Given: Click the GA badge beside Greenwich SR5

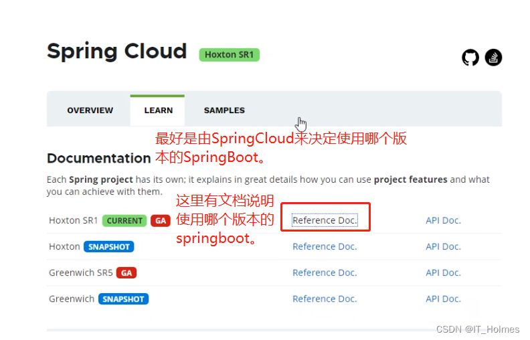Looking at the screenshot, I should tap(126, 273).
